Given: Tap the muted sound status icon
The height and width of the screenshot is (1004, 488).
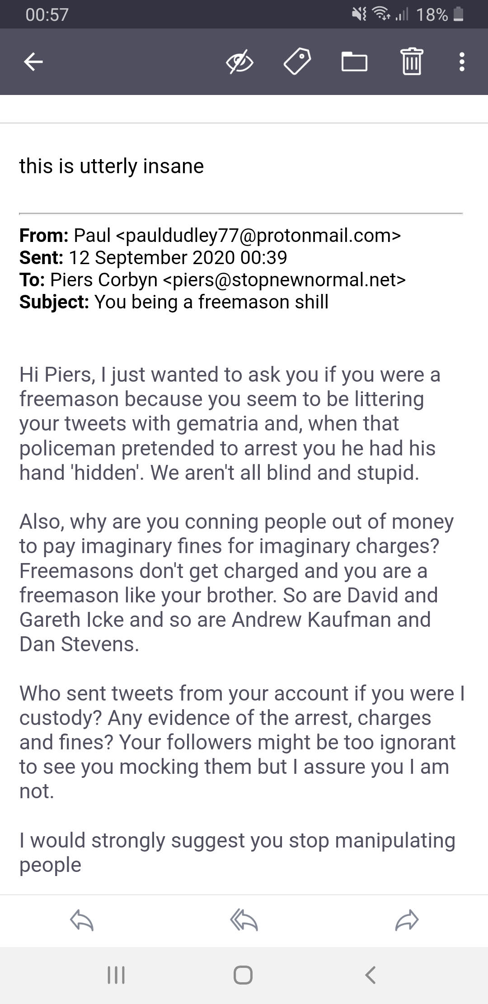Looking at the screenshot, I should tap(359, 14).
